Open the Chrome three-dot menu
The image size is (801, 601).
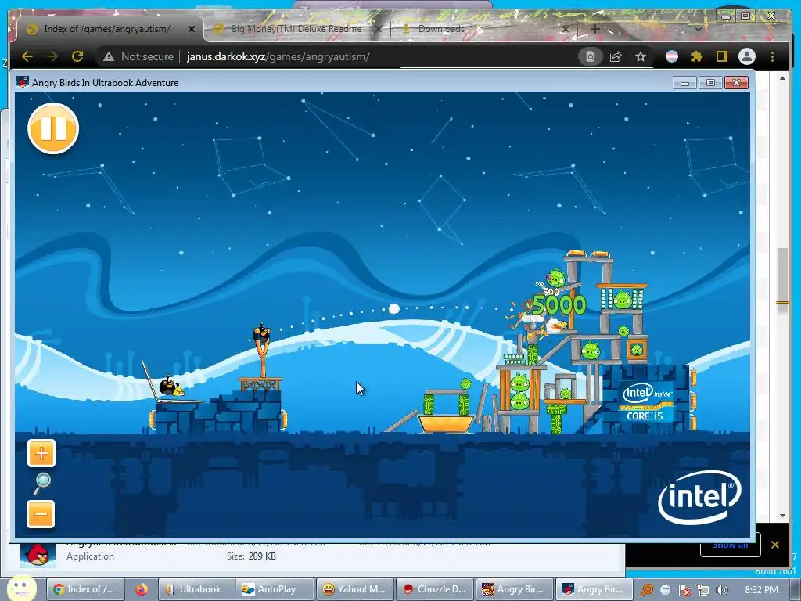772,56
